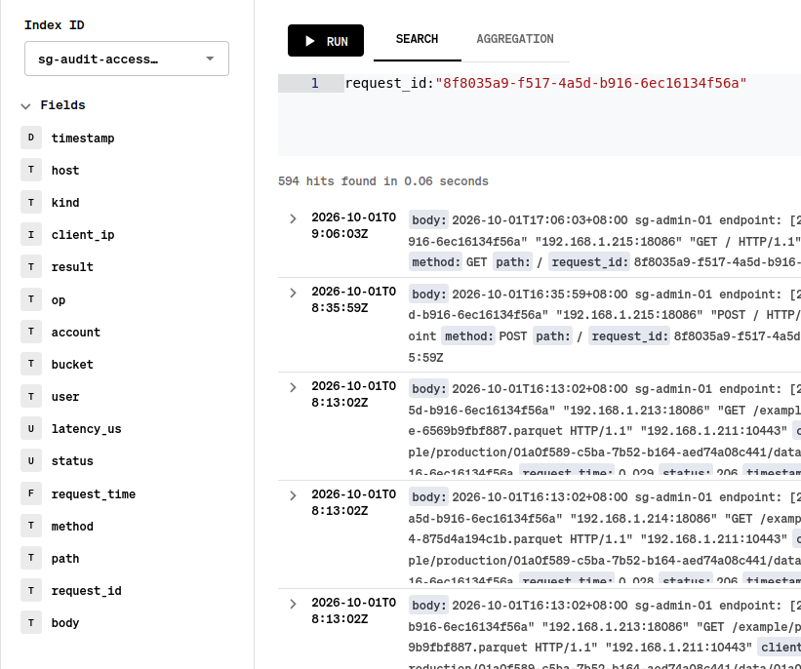Run the search query

coord(326,40)
